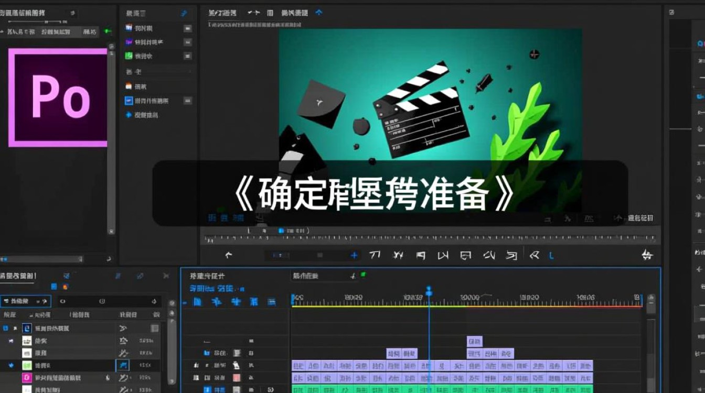The height and width of the screenshot is (393, 705).
Task: Open the blue-outlined dropdown in the project panel
Action: coord(25,301)
